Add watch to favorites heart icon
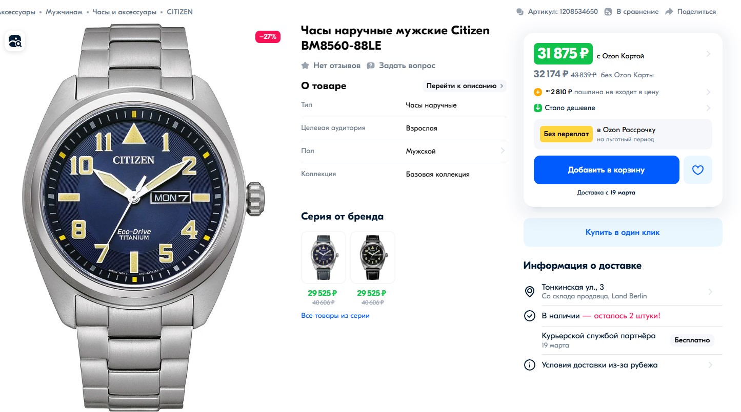The height and width of the screenshot is (412, 741). coord(698,170)
